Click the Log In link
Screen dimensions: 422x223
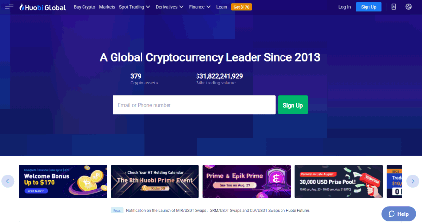coord(344,7)
